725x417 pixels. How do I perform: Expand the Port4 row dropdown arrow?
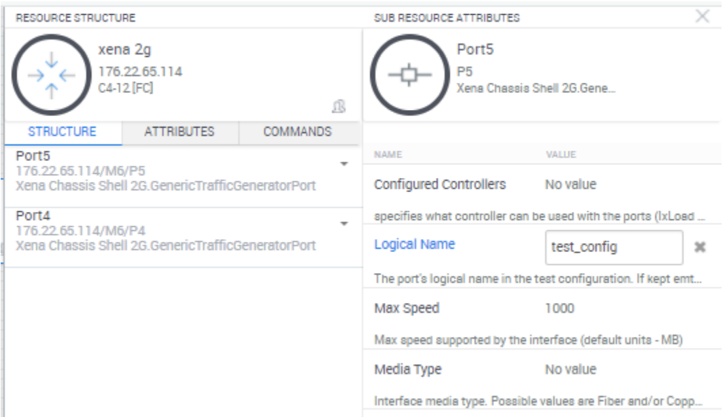[343, 223]
